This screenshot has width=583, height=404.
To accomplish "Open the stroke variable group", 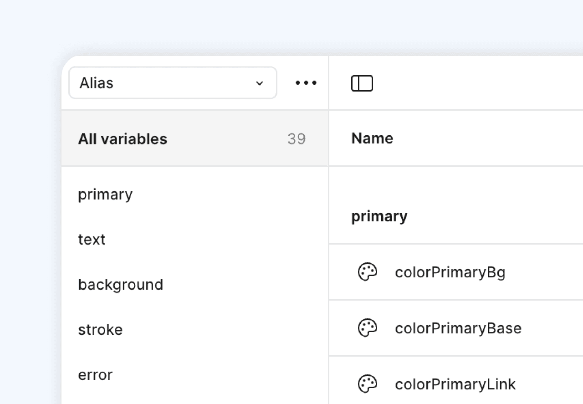I will [x=100, y=330].
